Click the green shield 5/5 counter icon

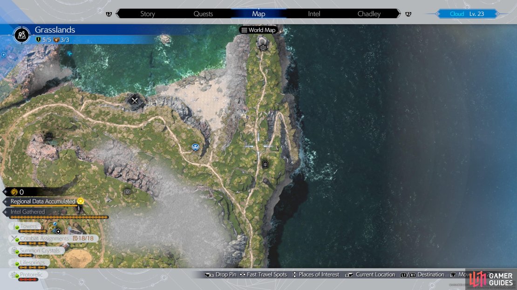pyautogui.click(x=38, y=40)
